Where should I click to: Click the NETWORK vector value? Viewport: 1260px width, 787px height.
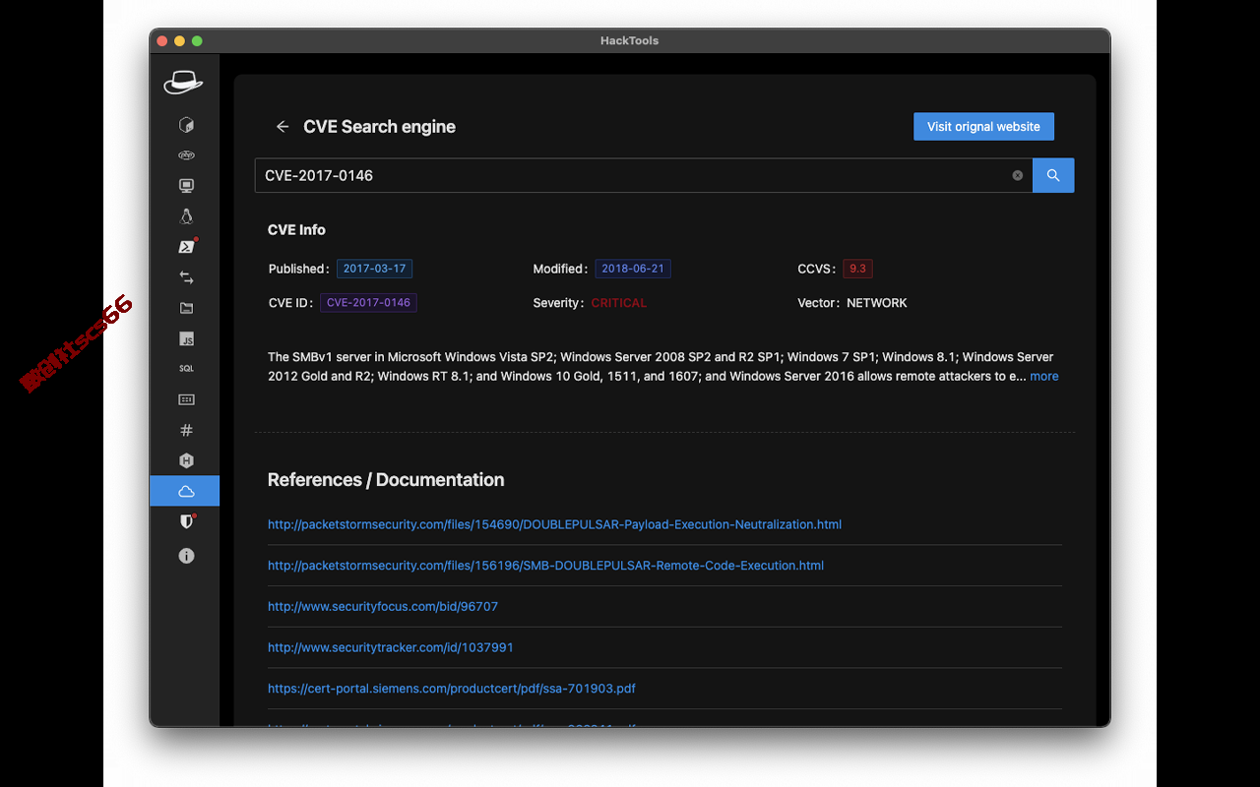coord(877,303)
